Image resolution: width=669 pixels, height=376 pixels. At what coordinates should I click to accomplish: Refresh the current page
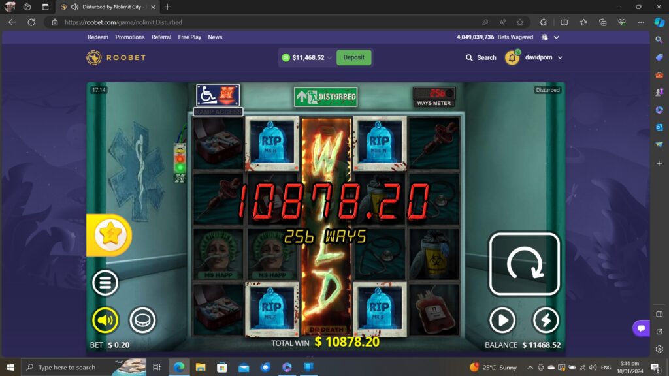click(31, 22)
